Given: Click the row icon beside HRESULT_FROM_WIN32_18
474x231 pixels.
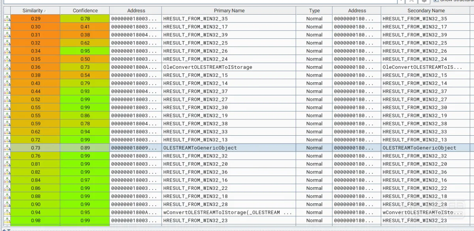Looking at the screenshot, I should 7,196.
